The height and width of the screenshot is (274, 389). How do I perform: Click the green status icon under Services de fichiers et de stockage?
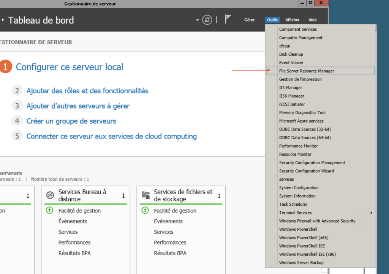pyautogui.click(x=145, y=211)
